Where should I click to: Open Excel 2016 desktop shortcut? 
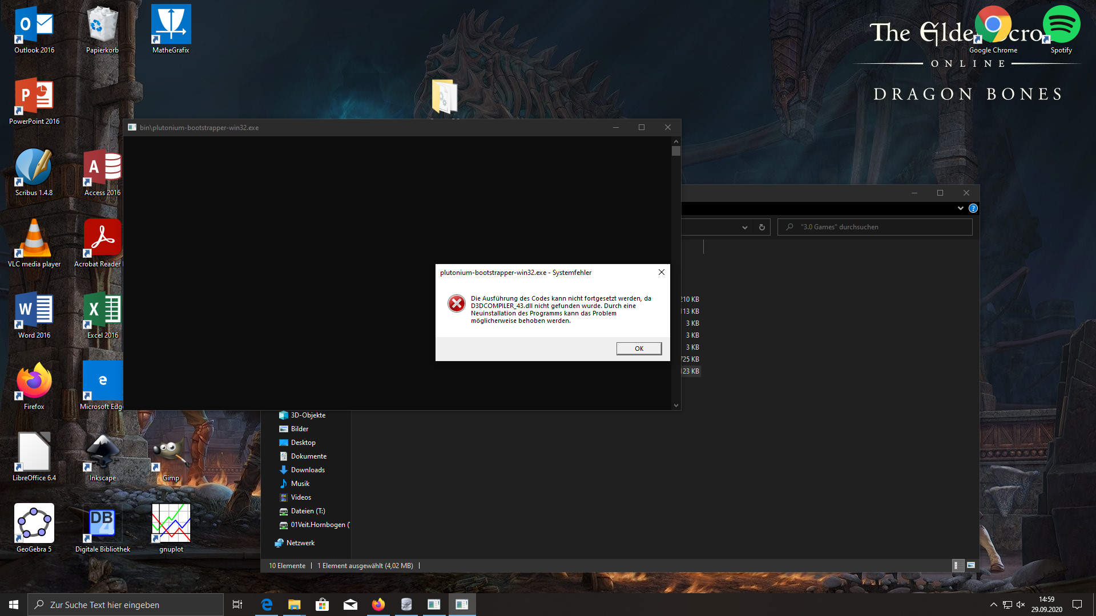pos(103,315)
